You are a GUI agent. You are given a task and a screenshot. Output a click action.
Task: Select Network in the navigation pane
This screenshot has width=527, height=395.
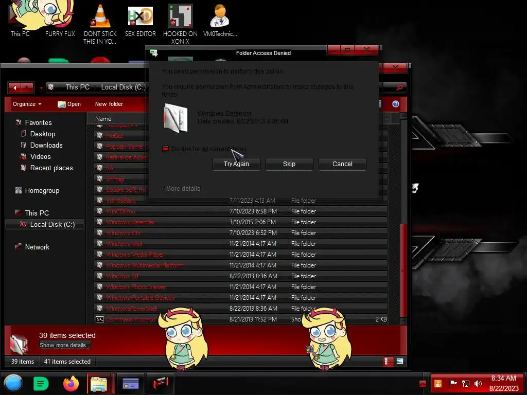[x=32, y=247]
